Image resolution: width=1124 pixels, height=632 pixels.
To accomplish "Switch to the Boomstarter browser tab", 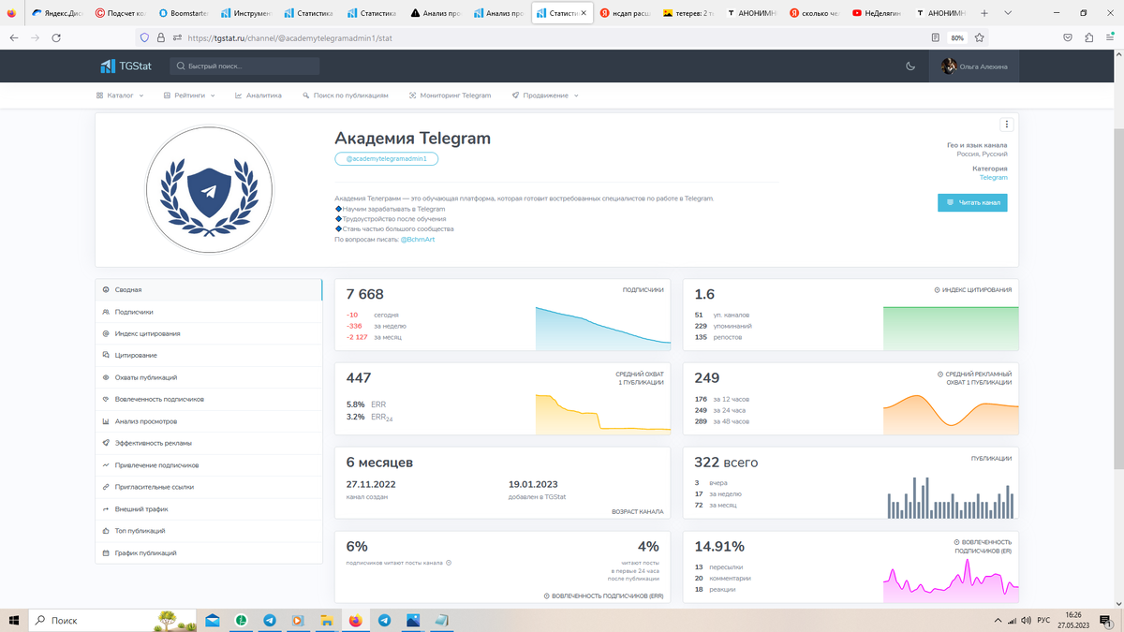I will 185,14.
